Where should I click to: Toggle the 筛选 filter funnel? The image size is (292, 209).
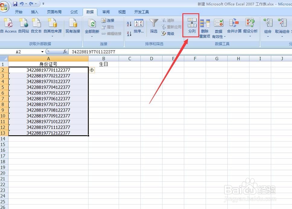pyautogui.click(x=154, y=26)
